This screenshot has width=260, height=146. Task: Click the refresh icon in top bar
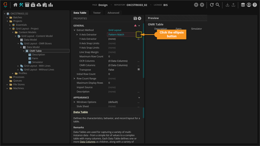click(212, 5)
